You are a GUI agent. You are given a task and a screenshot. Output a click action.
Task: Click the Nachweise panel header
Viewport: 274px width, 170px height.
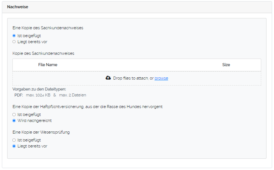pos(18,7)
